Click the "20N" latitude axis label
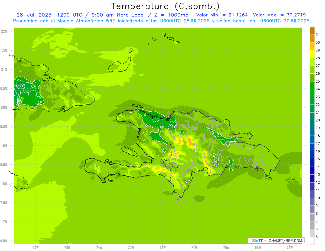Image resolution: width=325 pixels, height=251 pixels. [4, 107]
